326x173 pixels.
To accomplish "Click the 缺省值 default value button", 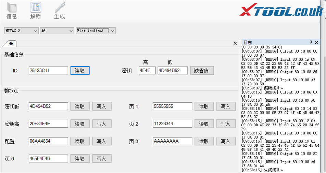I will click(x=202, y=70).
